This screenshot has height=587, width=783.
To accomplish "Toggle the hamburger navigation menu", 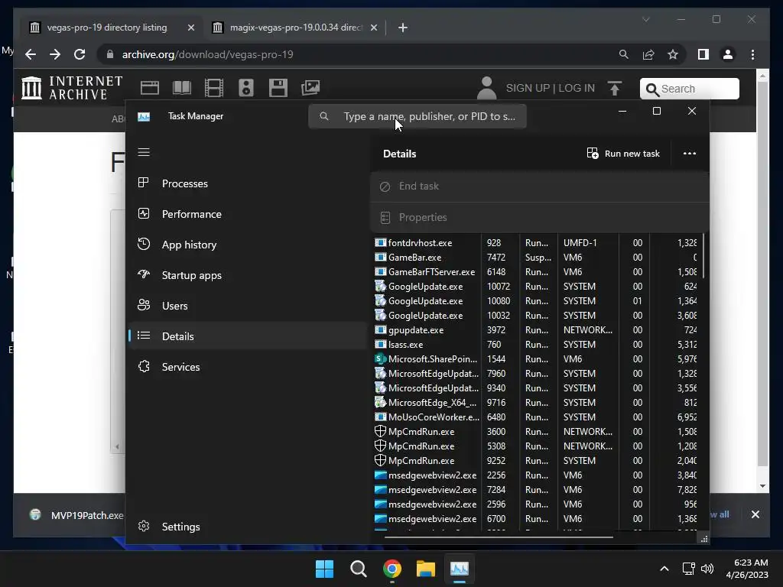I will click(144, 152).
